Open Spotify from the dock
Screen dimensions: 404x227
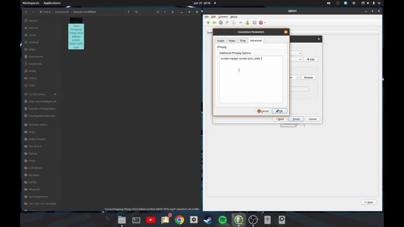tap(223, 220)
